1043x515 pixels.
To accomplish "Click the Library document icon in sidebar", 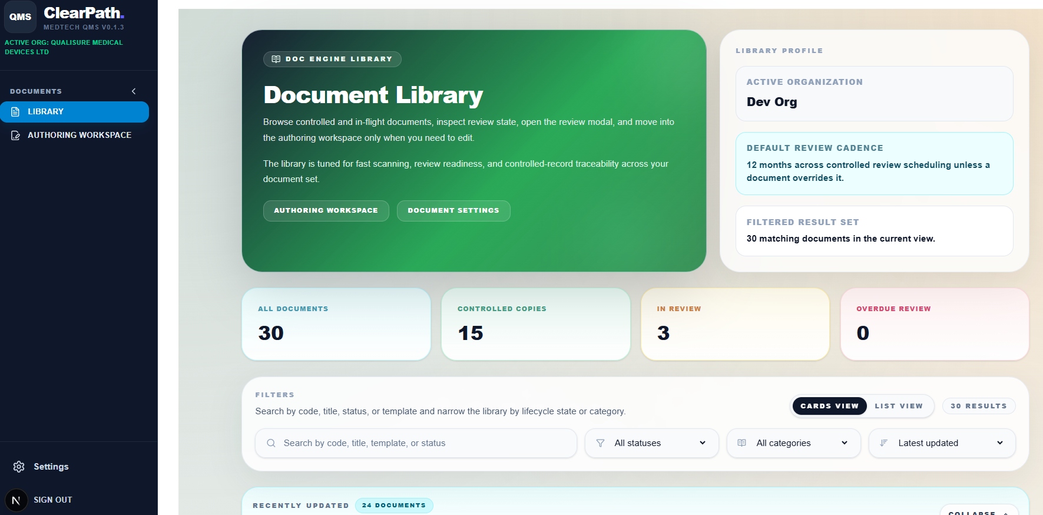I will pos(15,112).
